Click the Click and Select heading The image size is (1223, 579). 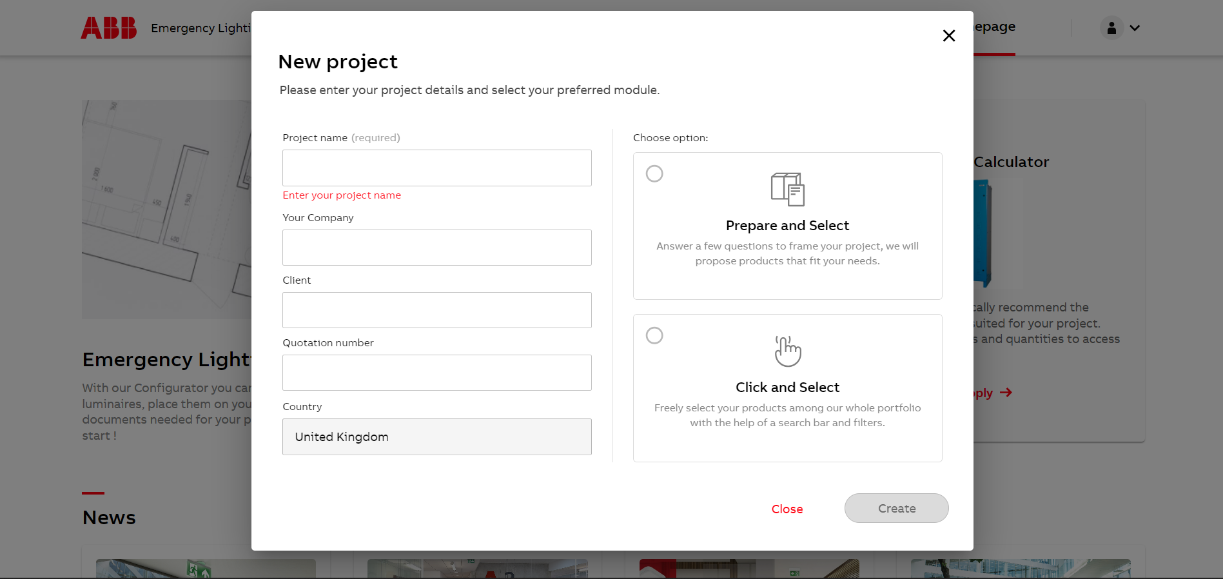787,388
